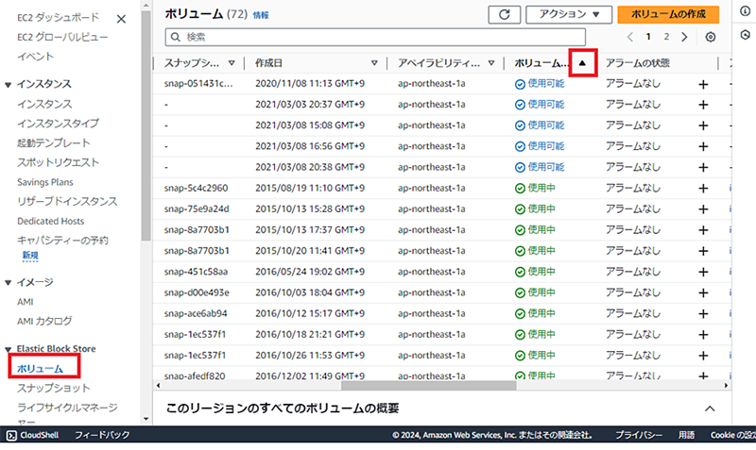Open table preferences gear icon
This screenshot has width=756, height=450.
(711, 37)
